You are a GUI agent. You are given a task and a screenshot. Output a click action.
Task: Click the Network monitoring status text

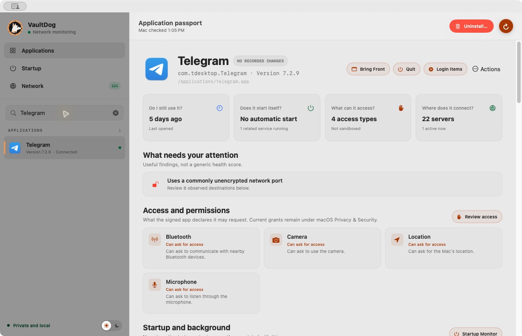point(54,32)
